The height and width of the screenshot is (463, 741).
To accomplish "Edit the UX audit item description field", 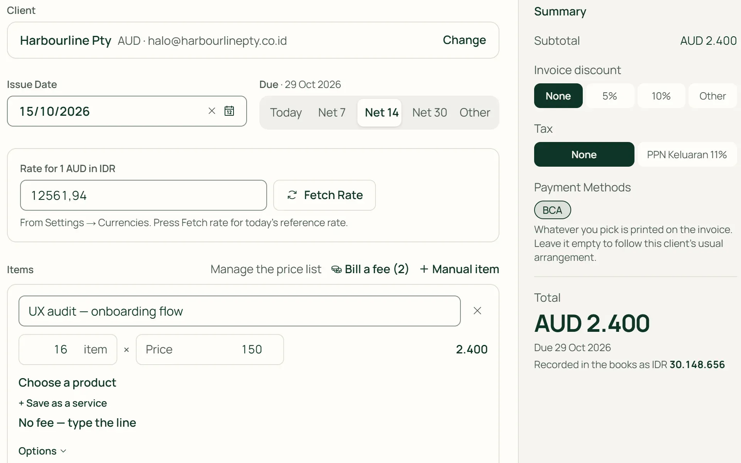I will coord(239,311).
